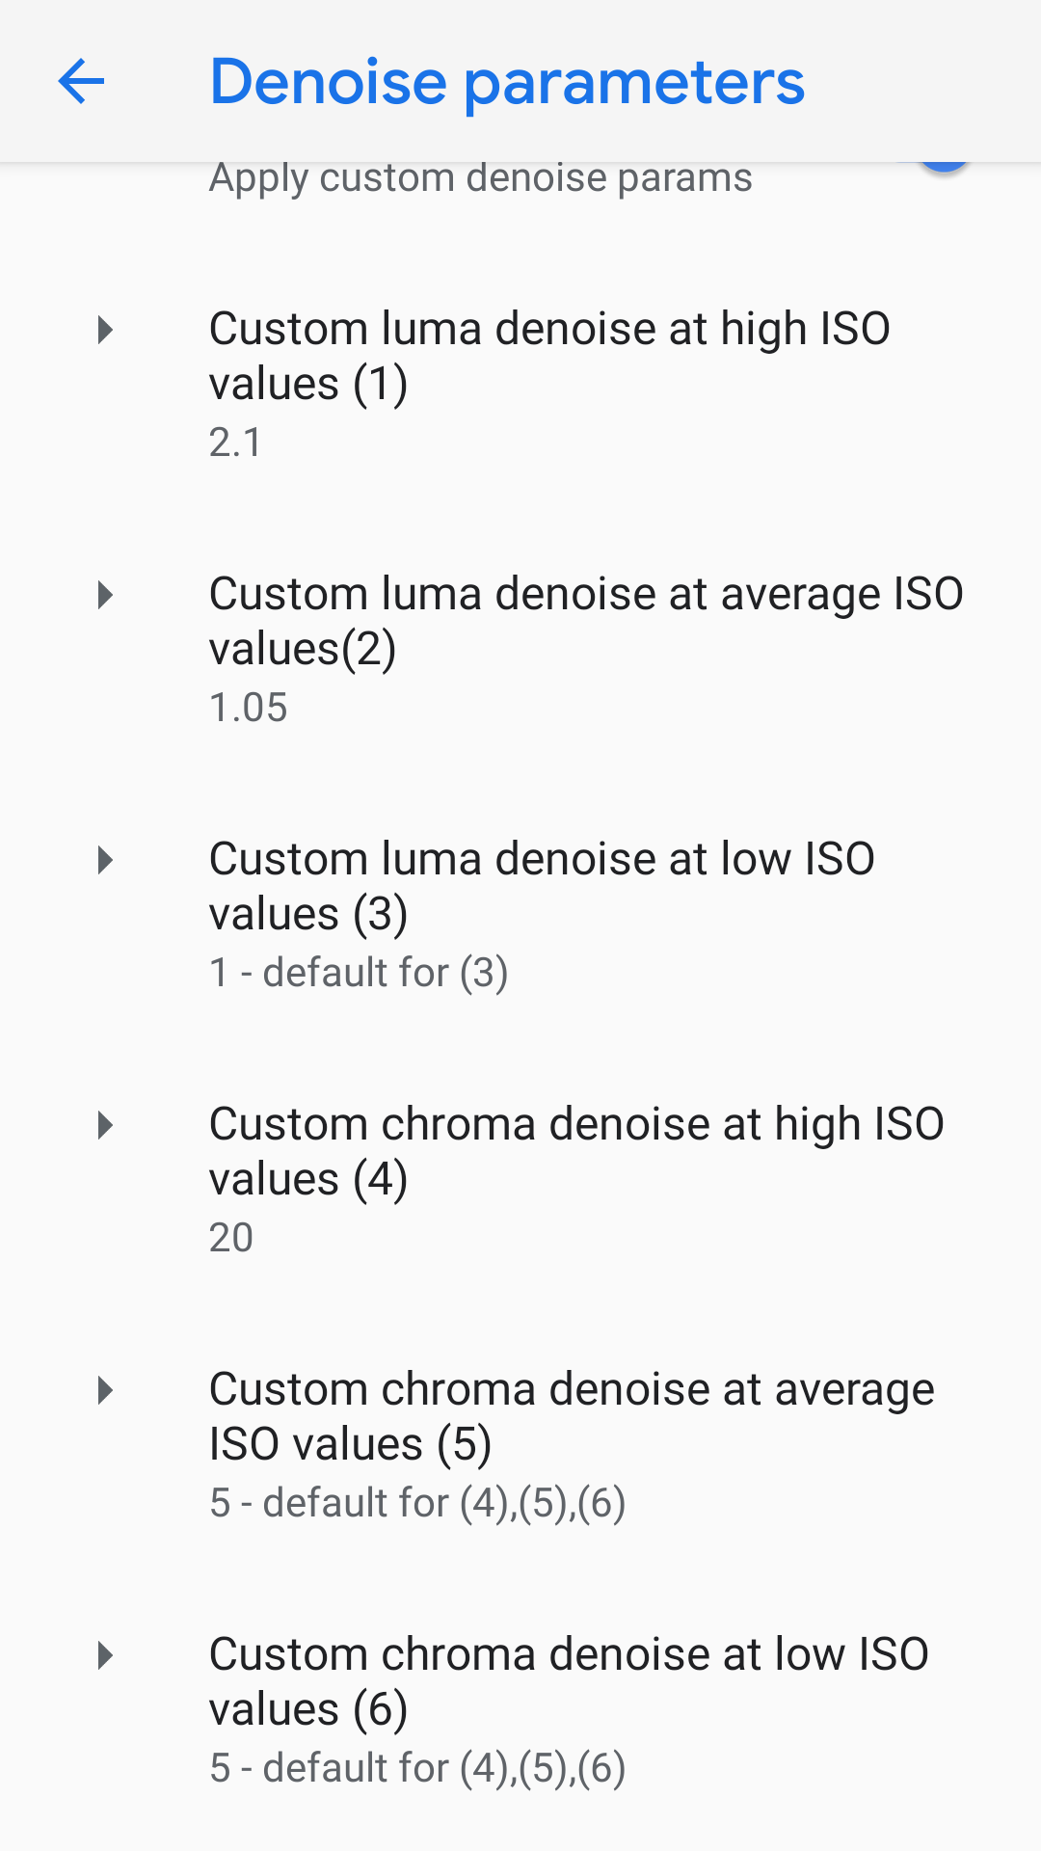Screen dimensions: 1041x1851
Task: Expand arrow beside chroma denoise high ISO
Action: coord(105,1125)
